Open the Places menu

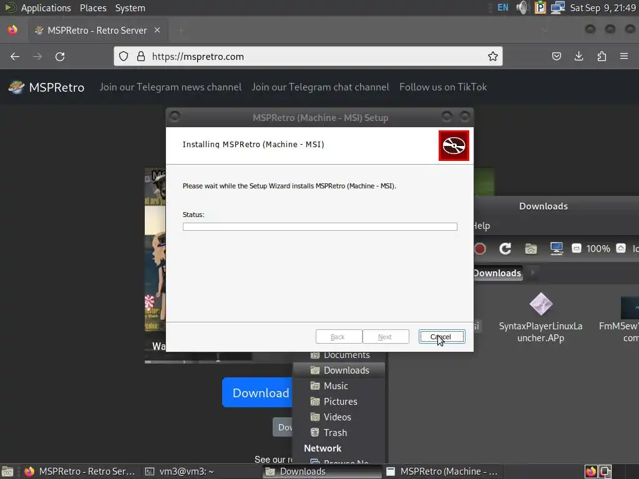pos(93,7)
